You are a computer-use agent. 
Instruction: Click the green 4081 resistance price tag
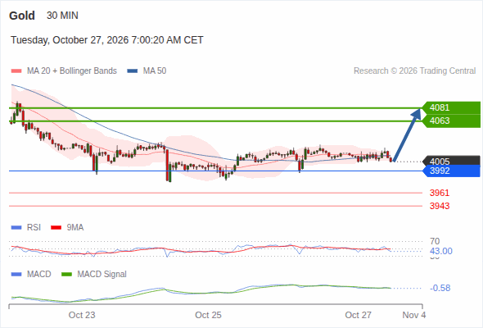[x=451, y=107]
